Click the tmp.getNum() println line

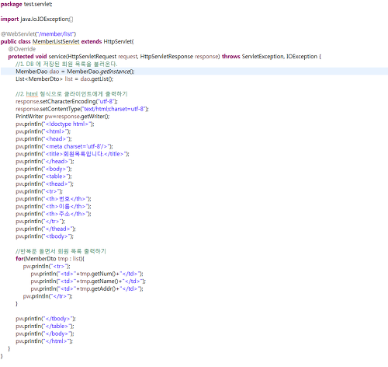tap(87, 274)
